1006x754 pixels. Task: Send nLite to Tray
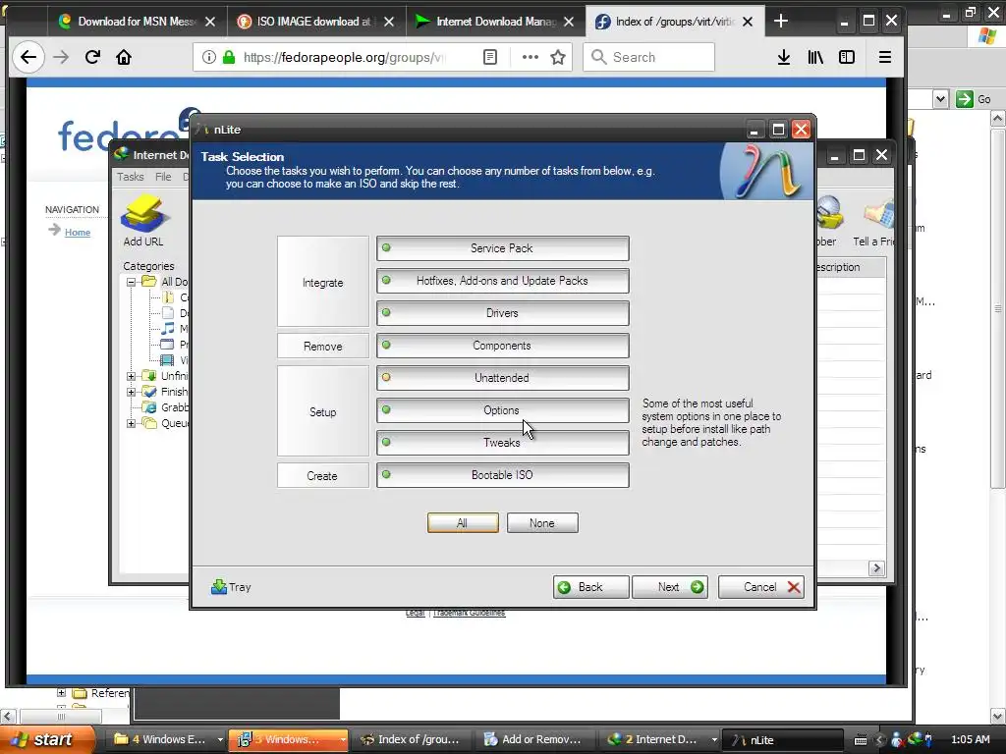coord(231,587)
